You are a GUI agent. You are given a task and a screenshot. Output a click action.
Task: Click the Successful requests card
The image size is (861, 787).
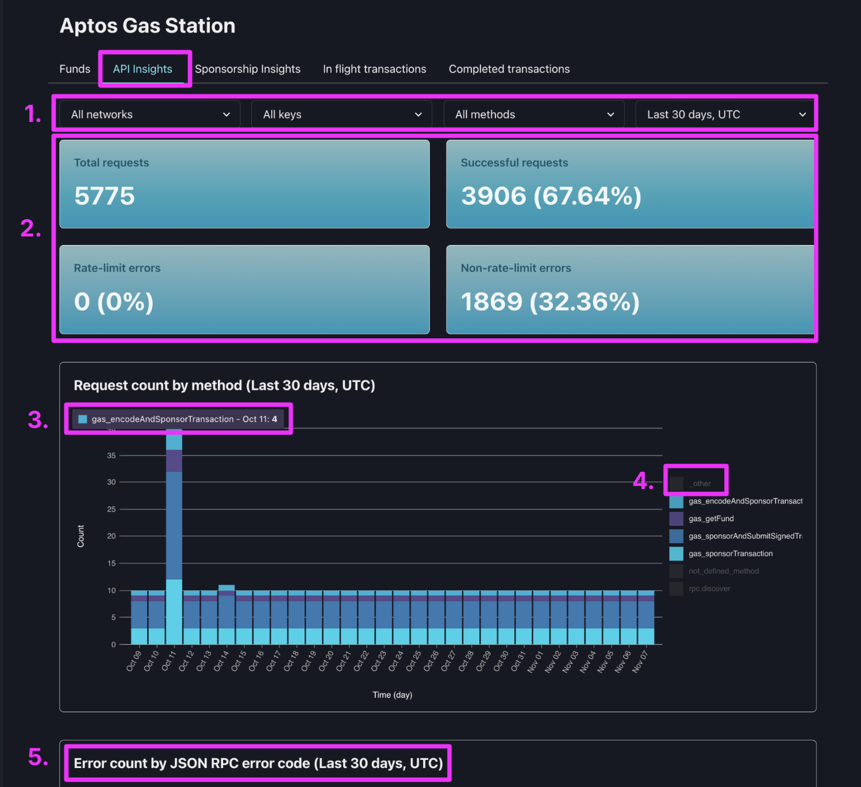630,184
